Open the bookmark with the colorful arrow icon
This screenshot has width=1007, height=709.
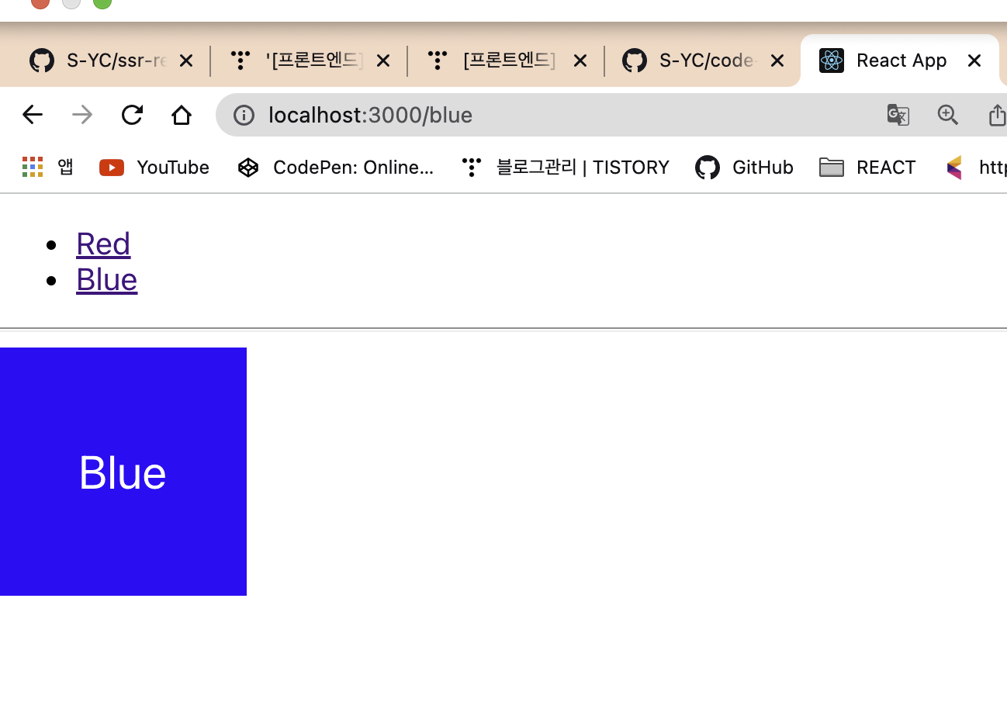[975, 167]
